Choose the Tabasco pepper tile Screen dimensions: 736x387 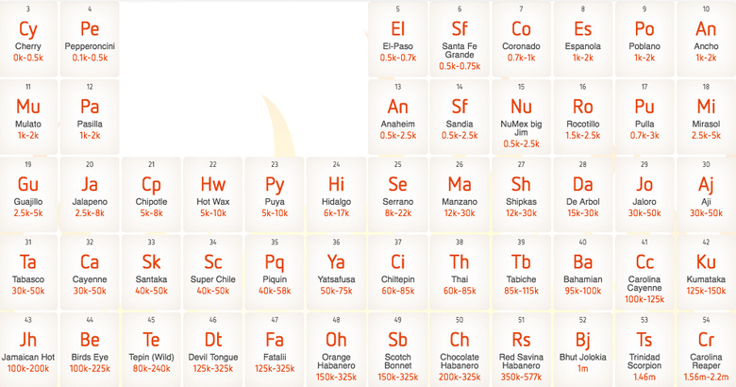click(28, 269)
